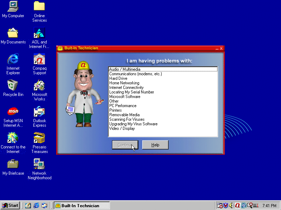Choose Hard Drive from the problem list
The image size is (281, 210).
(x=163, y=78)
